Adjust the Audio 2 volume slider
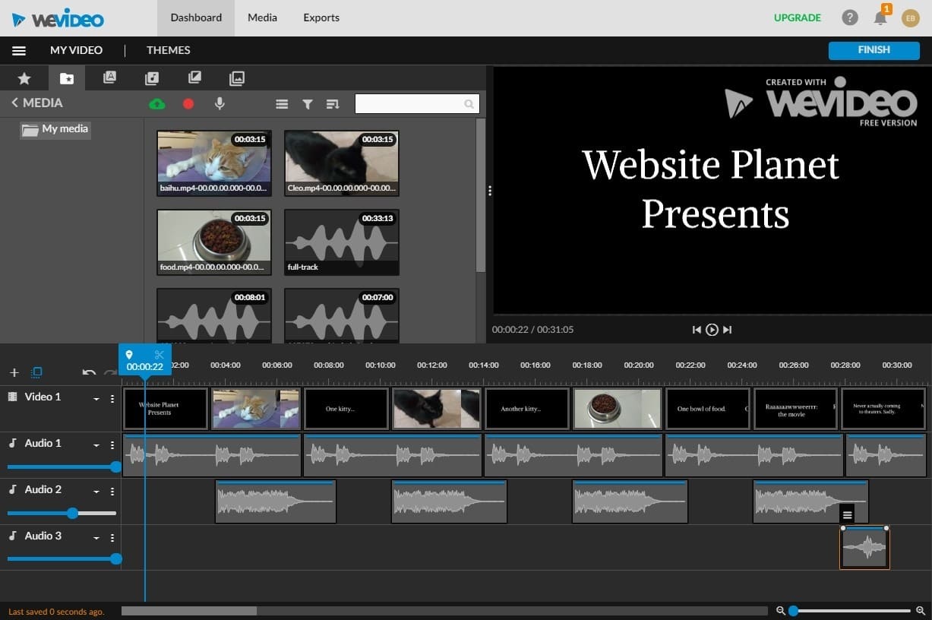This screenshot has width=932, height=620. coord(62,514)
